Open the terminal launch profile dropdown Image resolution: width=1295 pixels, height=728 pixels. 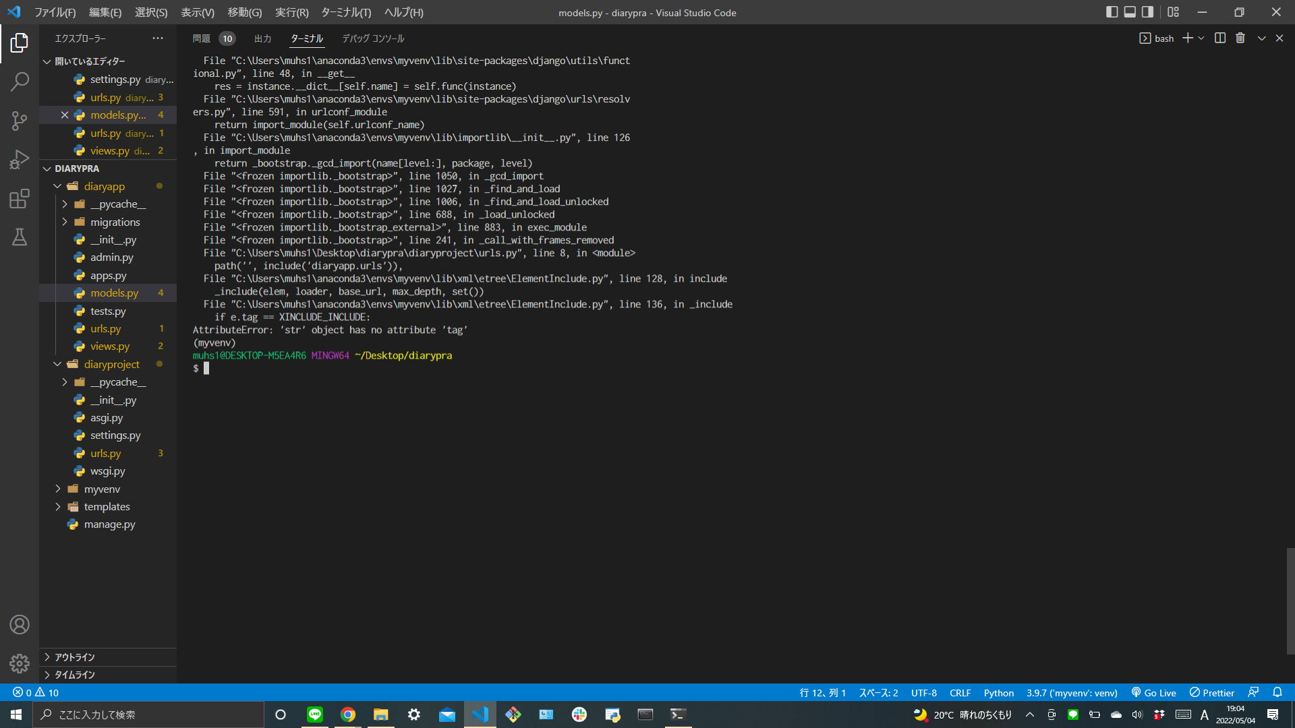[x=1201, y=38]
